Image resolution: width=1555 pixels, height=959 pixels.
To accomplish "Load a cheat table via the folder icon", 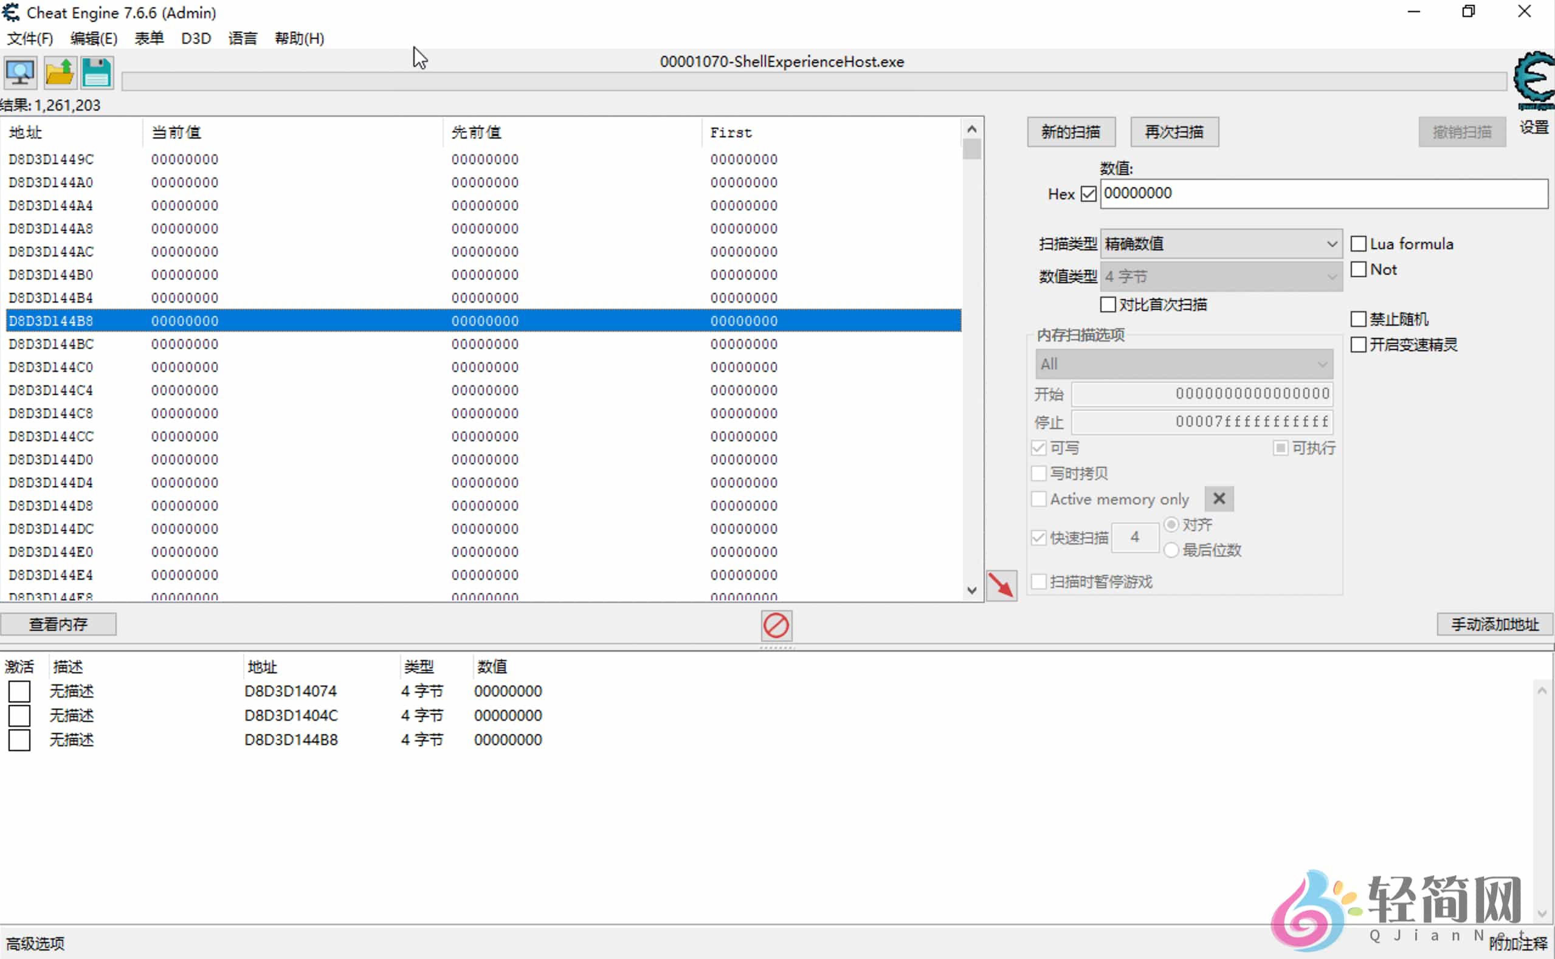I will (x=59, y=72).
